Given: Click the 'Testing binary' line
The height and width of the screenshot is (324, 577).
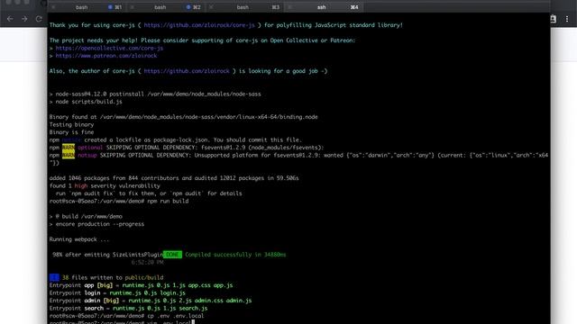Looking at the screenshot, I should (71, 124).
